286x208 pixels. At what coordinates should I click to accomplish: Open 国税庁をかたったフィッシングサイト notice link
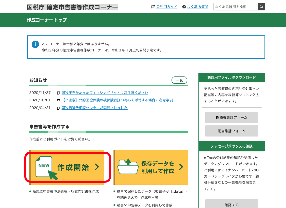[105, 93]
